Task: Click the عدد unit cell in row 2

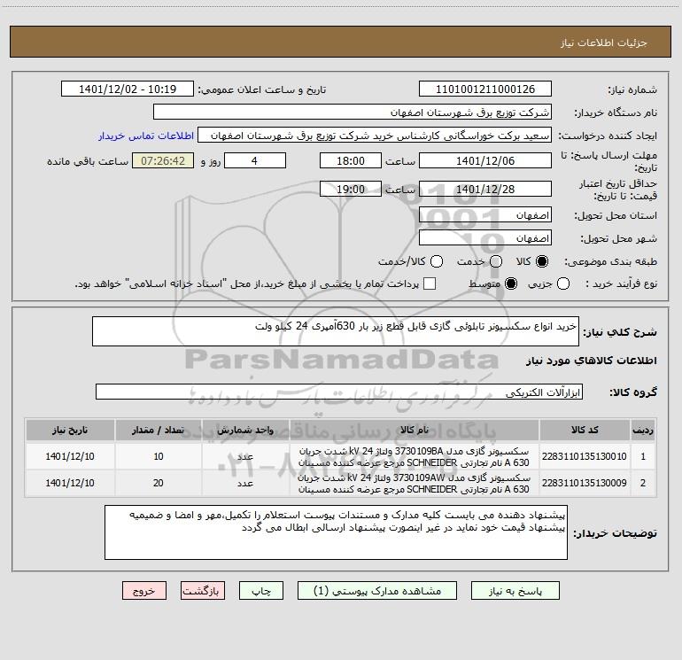Action: coord(245,483)
